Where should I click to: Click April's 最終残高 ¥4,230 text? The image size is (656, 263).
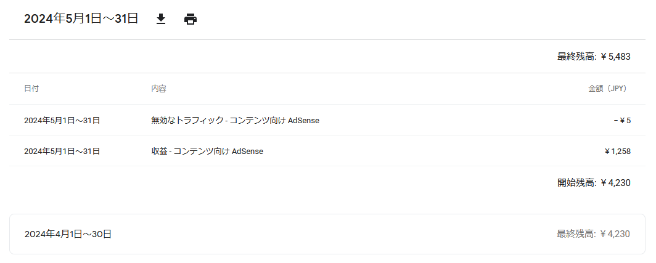click(593, 234)
